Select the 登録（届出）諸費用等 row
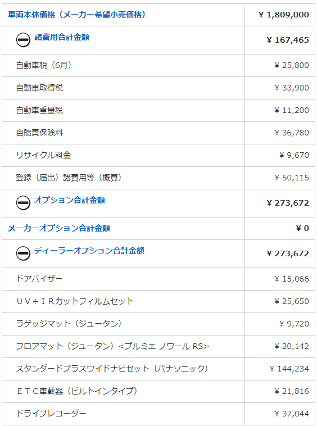This screenshot has width=317, height=426. pos(158,178)
